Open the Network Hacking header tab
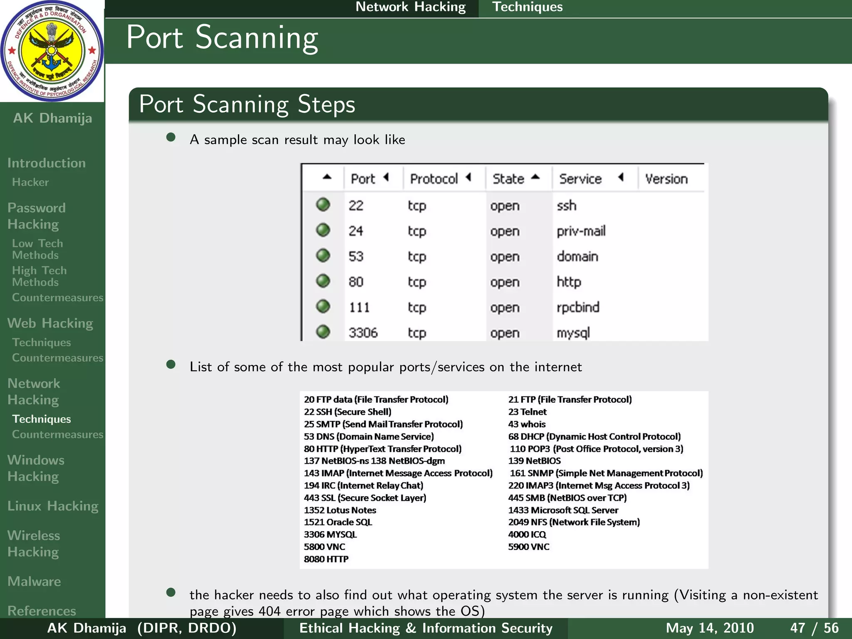 410,7
